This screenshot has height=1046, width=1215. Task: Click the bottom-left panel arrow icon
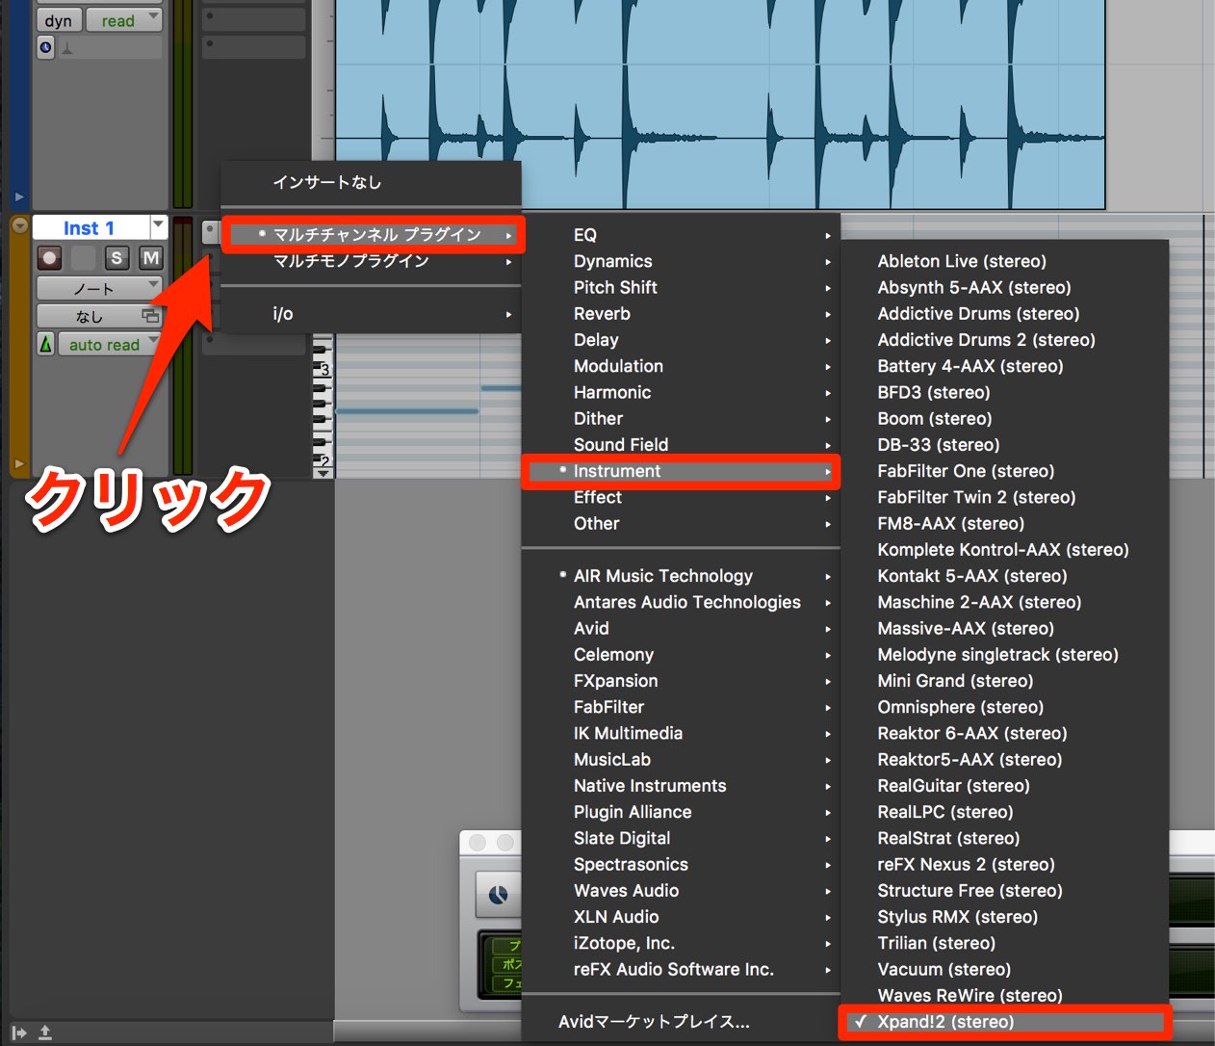tap(18, 1033)
